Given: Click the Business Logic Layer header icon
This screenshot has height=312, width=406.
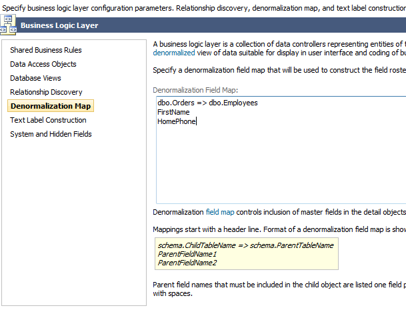Looking at the screenshot, I should (9, 25).
